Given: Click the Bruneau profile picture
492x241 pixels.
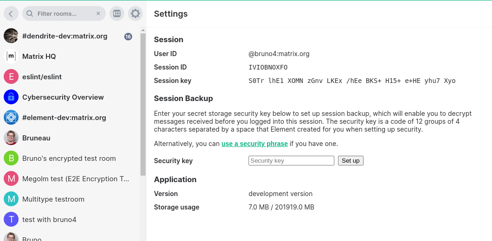Looking at the screenshot, I should [11, 138].
